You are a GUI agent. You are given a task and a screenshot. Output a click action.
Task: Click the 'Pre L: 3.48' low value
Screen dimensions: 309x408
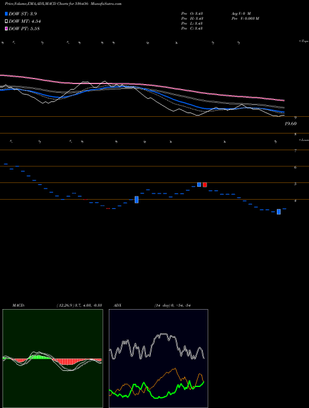pyautogui.click(x=192, y=23)
